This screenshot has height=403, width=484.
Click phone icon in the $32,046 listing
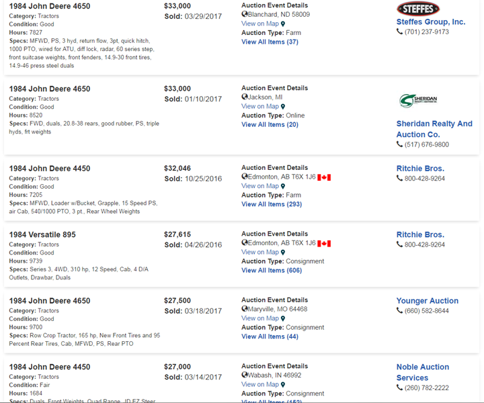point(399,178)
